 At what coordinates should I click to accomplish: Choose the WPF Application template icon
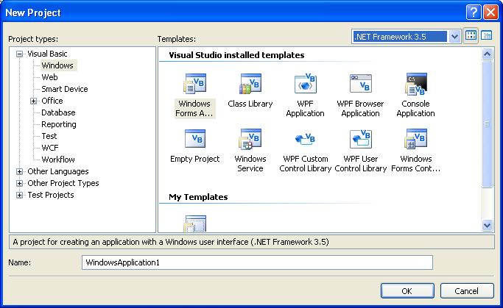click(x=306, y=84)
